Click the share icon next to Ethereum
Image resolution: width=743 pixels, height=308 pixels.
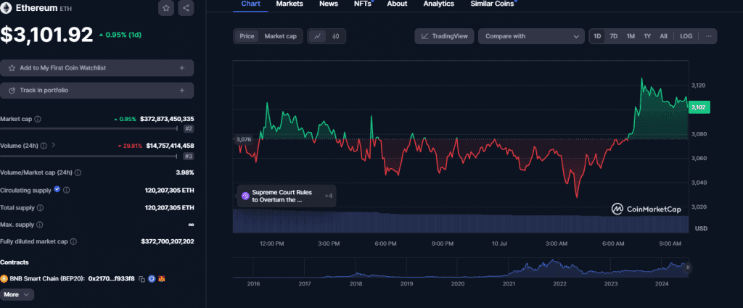[x=186, y=8]
